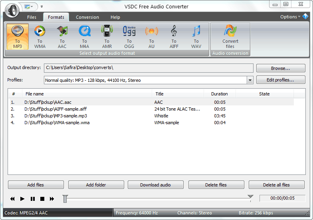Select the To M4A QuickTime icon
The width and height of the screenshot is (313, 220).
tap(85, 36)
